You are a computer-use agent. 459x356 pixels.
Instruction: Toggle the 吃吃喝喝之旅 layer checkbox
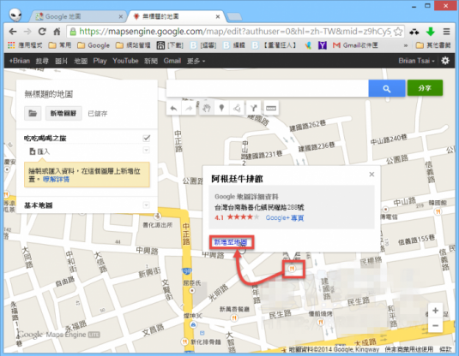147,138
